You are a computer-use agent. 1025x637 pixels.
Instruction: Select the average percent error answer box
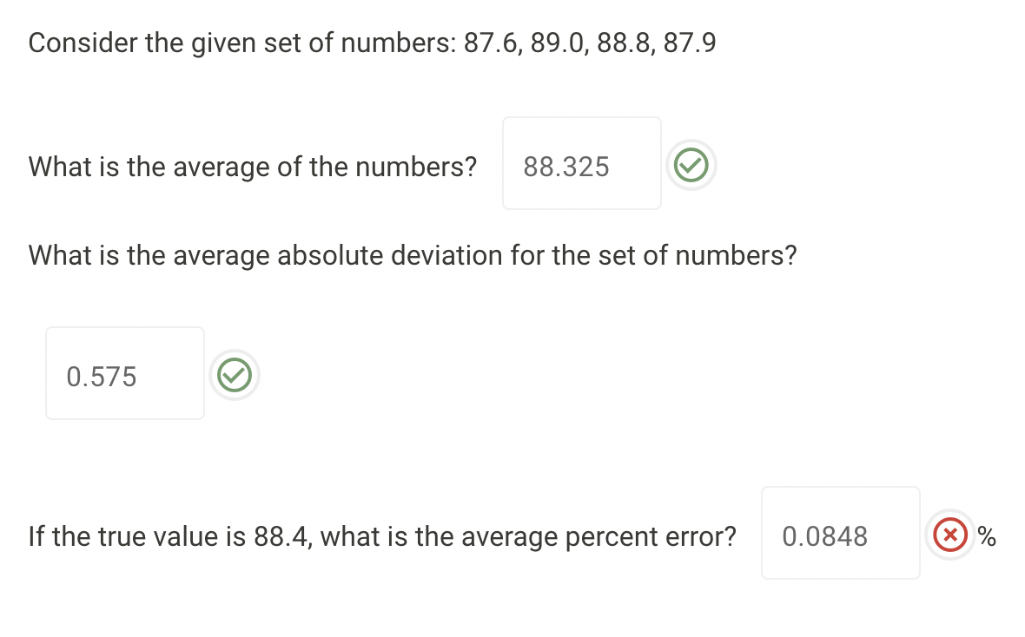click(x=840, y=532)
